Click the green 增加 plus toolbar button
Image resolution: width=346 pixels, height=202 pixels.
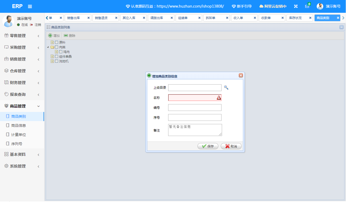(54, 36)
